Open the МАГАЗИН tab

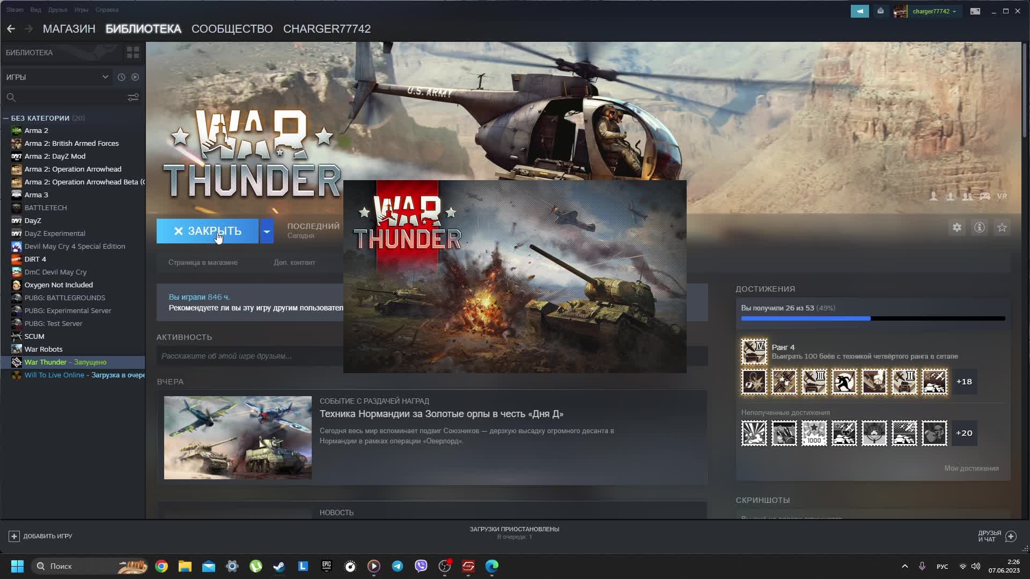click(x=69, y=29)
